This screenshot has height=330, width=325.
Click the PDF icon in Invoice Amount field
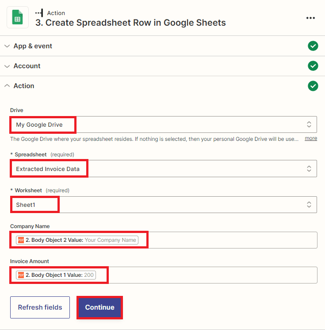pos(21,275)
